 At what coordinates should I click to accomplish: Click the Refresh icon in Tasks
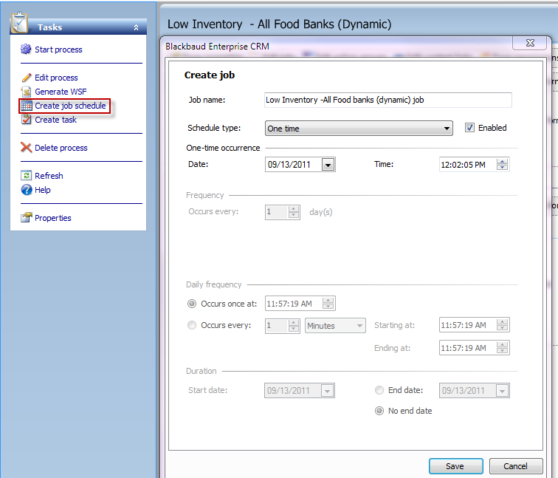click(x=27, y=175)
